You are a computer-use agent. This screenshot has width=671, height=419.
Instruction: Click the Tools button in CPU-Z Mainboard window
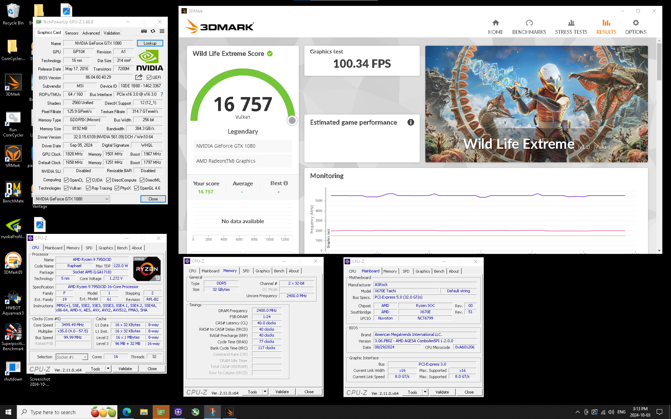pyautogui.click(x=412, y=392)
